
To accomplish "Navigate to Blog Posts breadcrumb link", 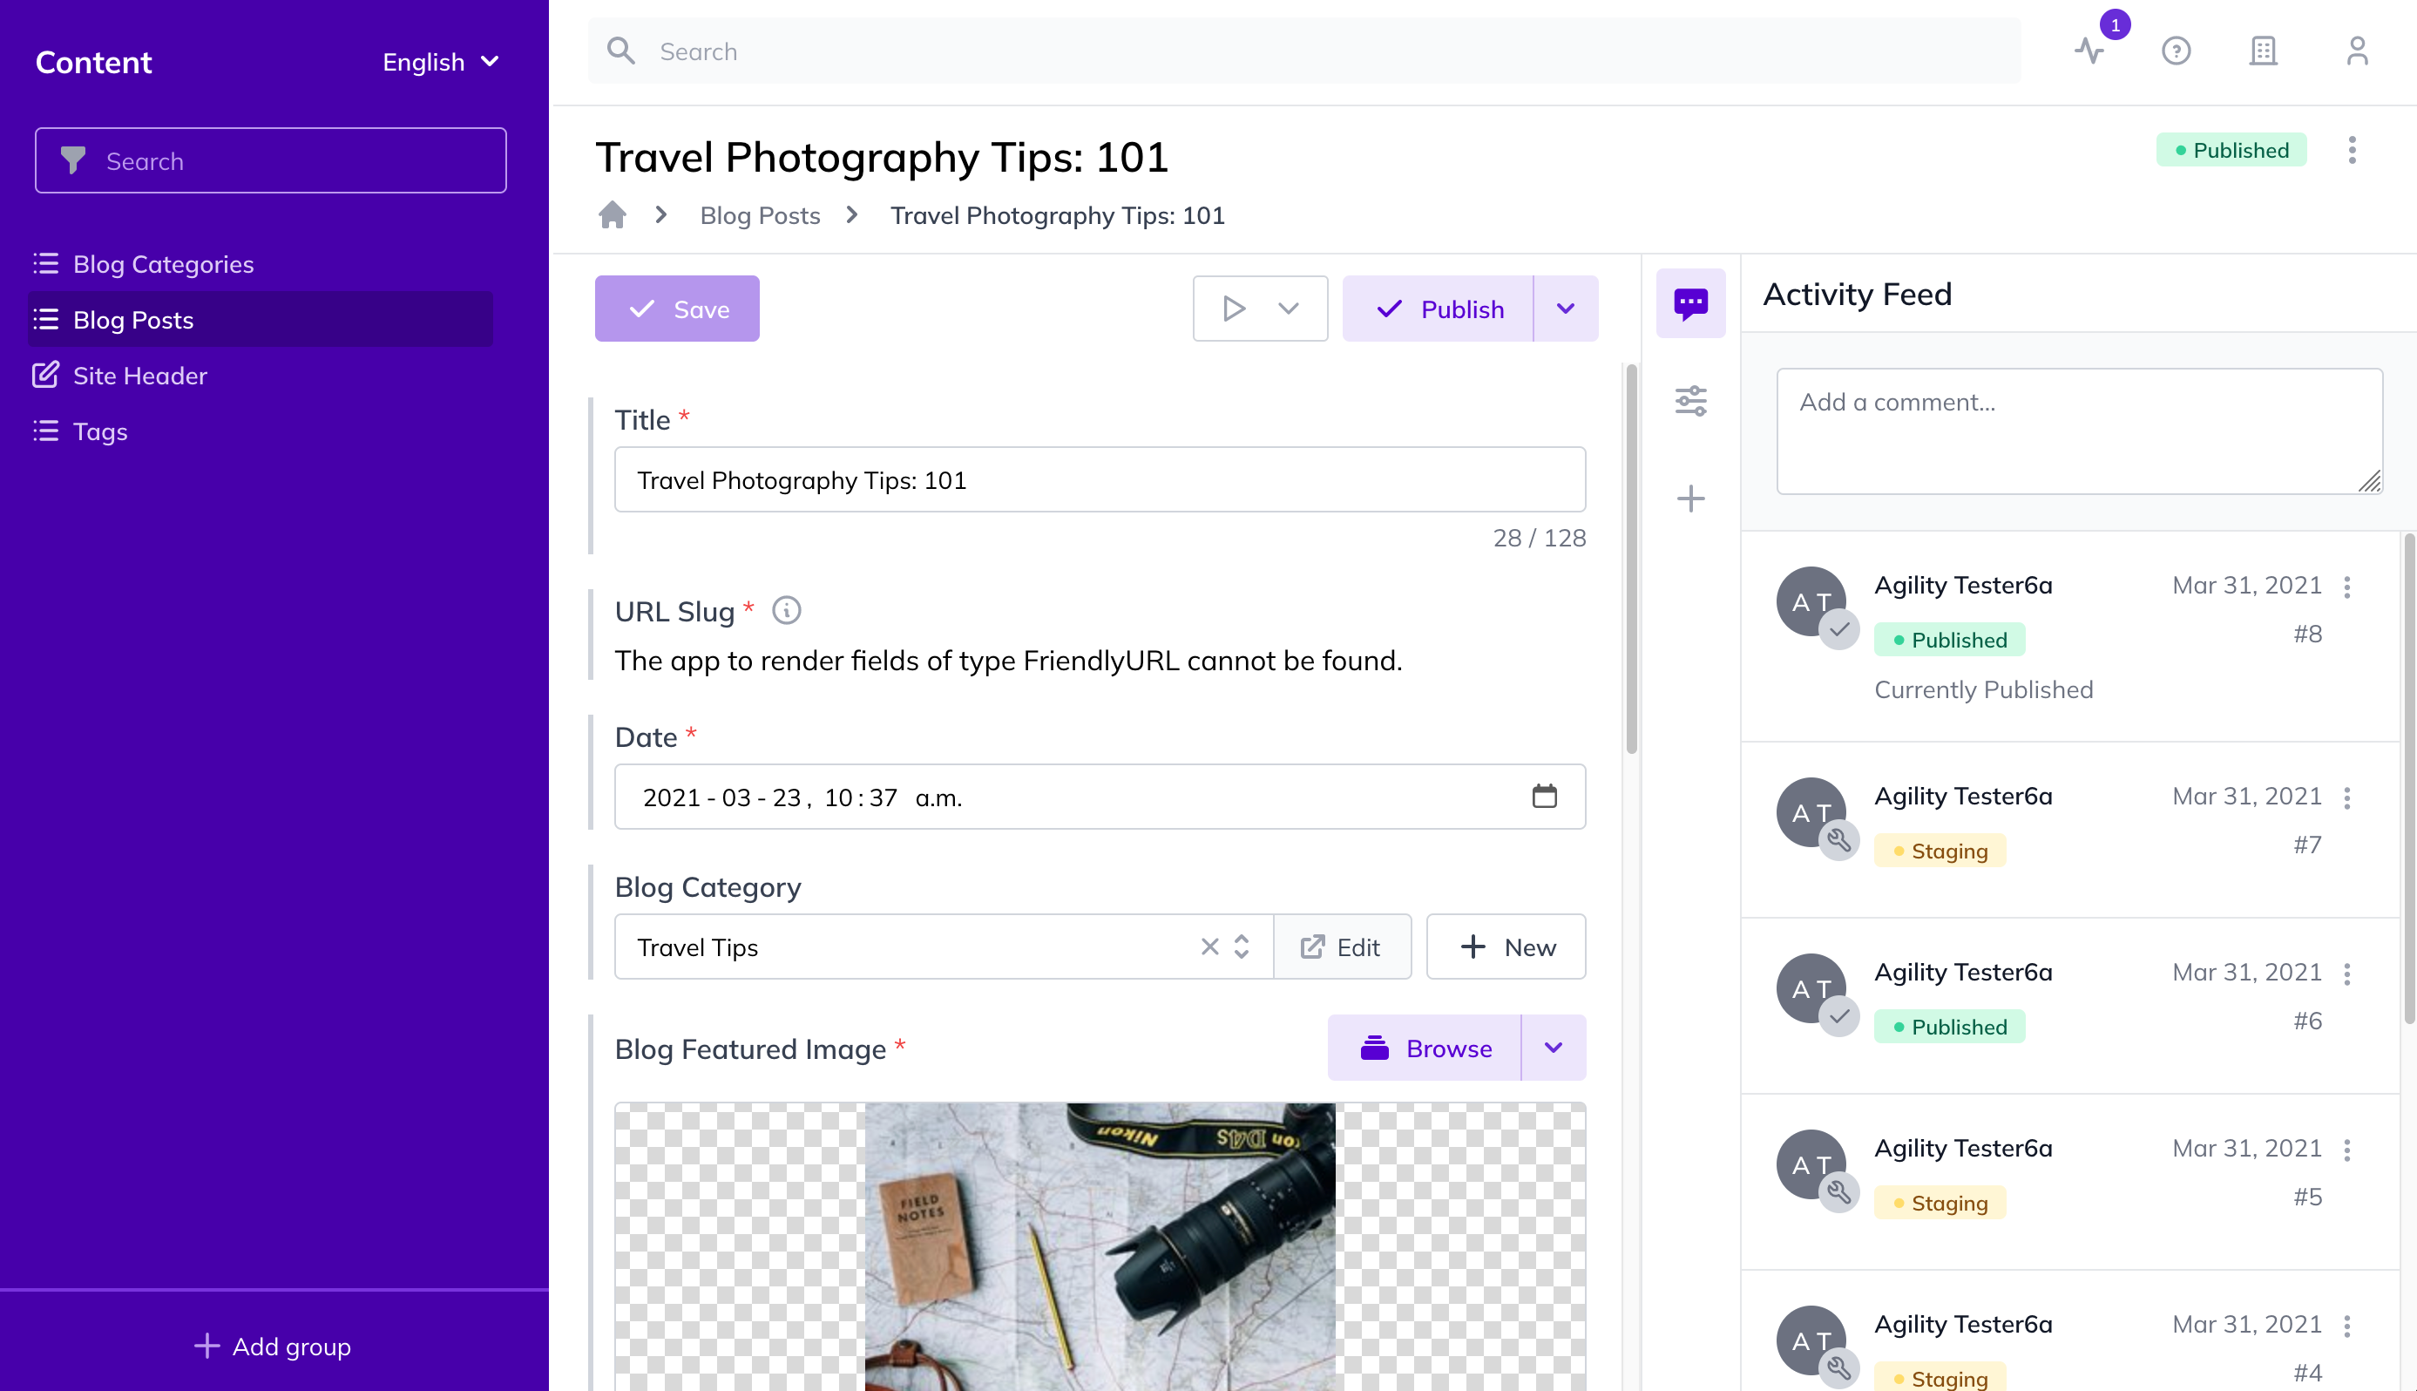I will click(x=759, y=216).
